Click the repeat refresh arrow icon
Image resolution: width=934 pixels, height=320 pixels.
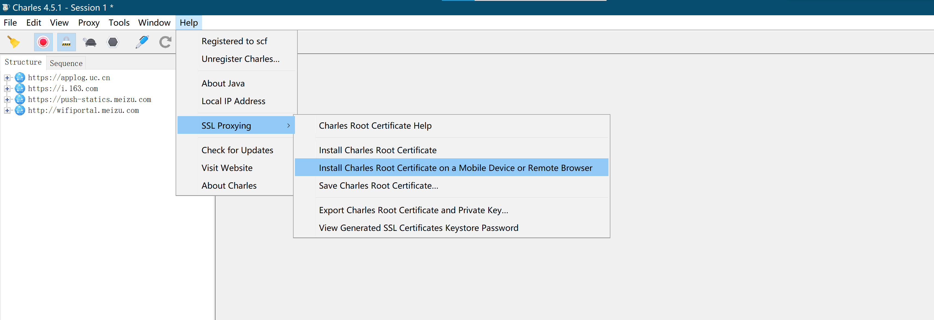[165, 42]
